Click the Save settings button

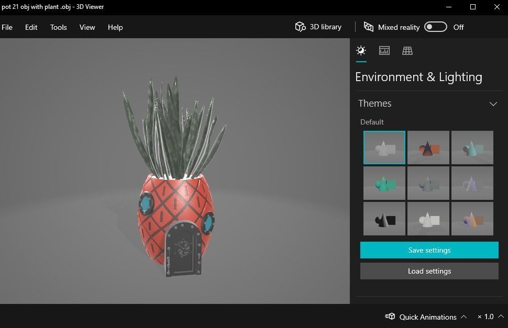point(429,250)
